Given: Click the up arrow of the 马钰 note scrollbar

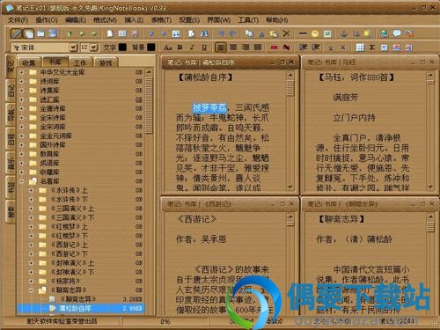Looking at the screenshot, I should [430, 75].
